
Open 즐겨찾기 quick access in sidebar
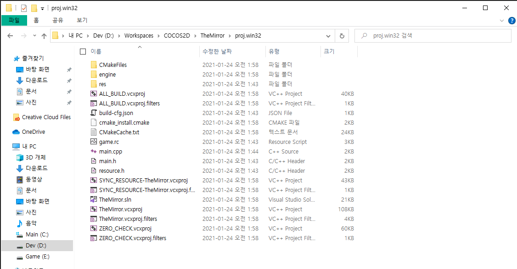pyautogui.click(x=28, y=59)
